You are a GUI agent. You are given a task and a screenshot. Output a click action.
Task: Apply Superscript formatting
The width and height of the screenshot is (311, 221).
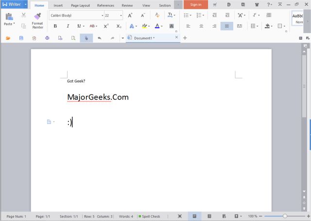[x=106, y=26]
